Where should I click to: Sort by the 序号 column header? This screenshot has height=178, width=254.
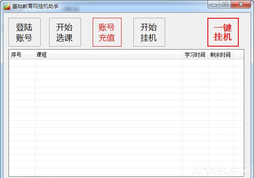pos(22,55)
